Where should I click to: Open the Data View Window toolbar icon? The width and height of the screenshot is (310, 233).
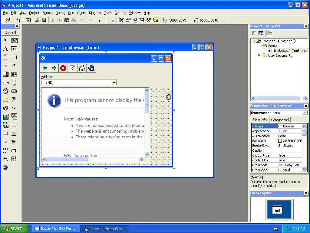point(156,20)
